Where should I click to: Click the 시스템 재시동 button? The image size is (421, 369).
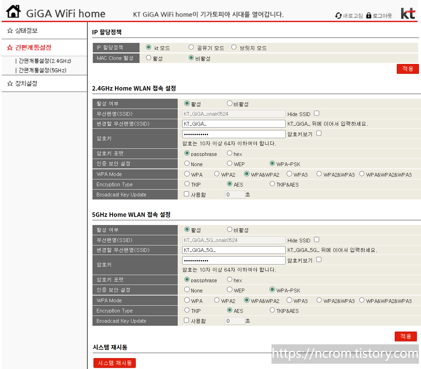[x=115, y=363]
